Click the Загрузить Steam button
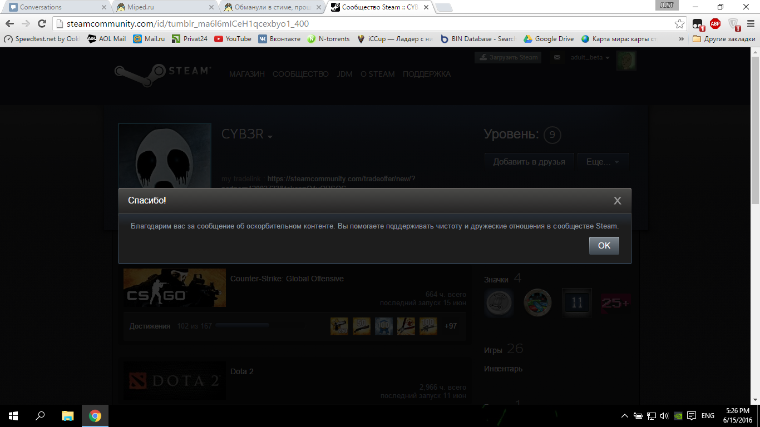Viewport: 760px width, 427px height. (508, 57)
